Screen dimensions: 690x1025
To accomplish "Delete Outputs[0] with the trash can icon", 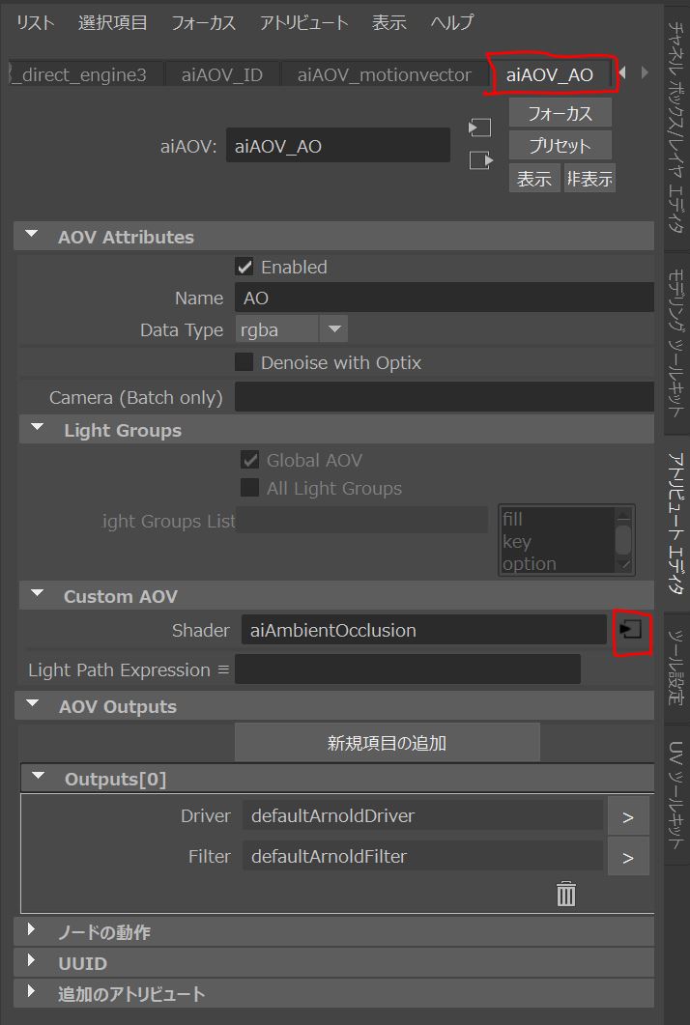I will (565, 894).
